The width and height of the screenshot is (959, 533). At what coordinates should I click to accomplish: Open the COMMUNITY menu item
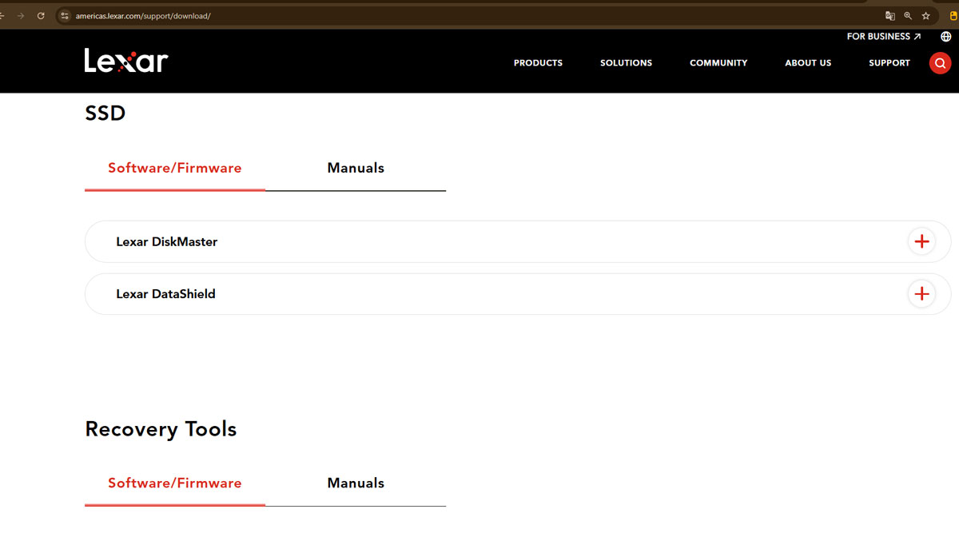[x=718, y=63]
